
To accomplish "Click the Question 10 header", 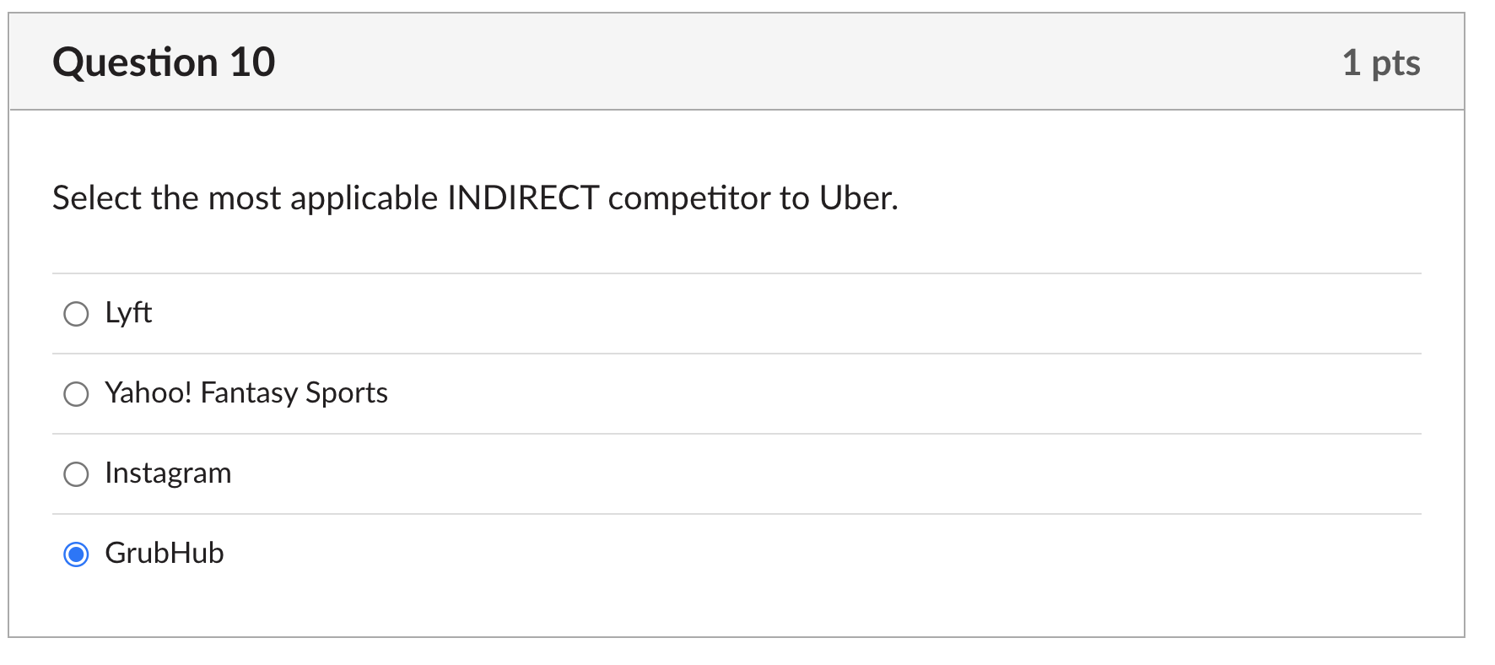I will [x=164, y=61].
